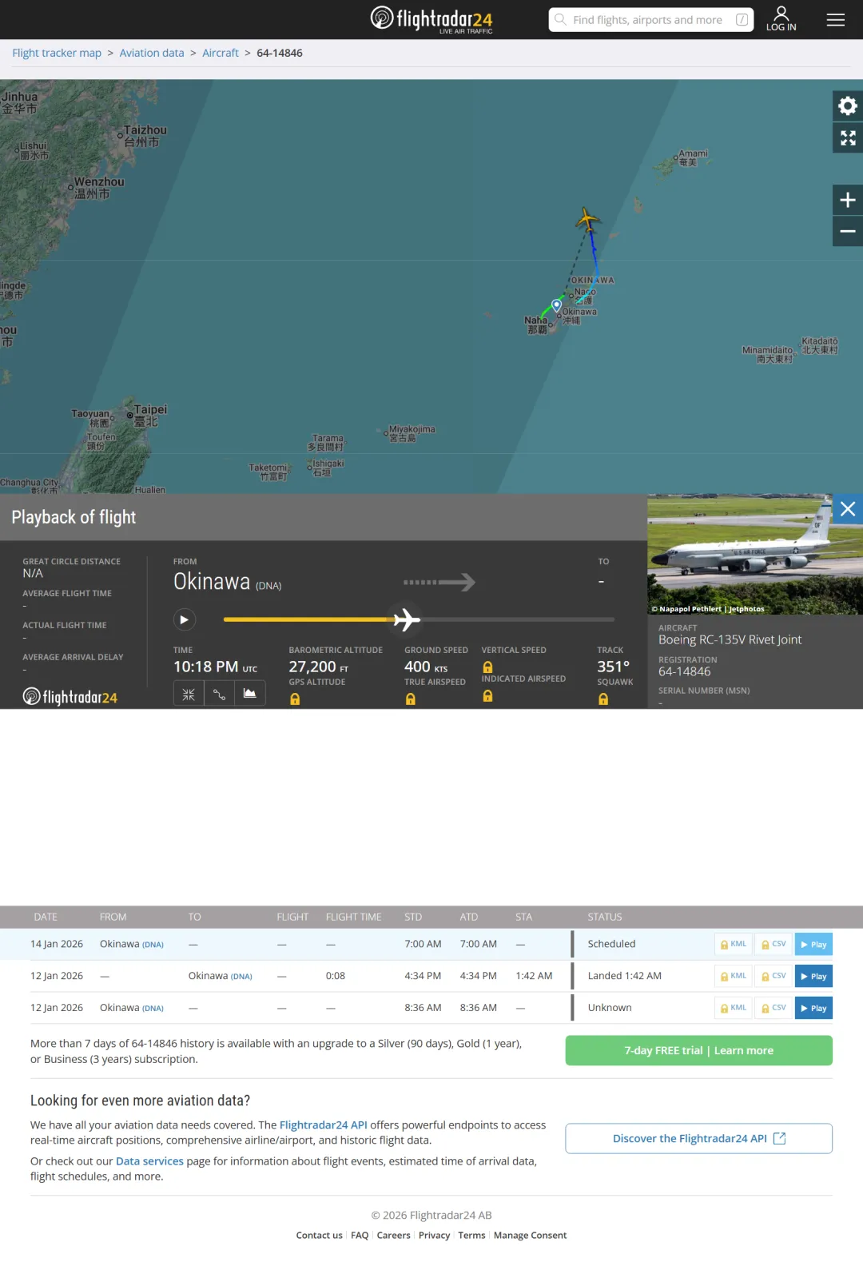Zoom out on the map
The height and width of the screenshot is (1266, 863).
[x=848, y=232]
